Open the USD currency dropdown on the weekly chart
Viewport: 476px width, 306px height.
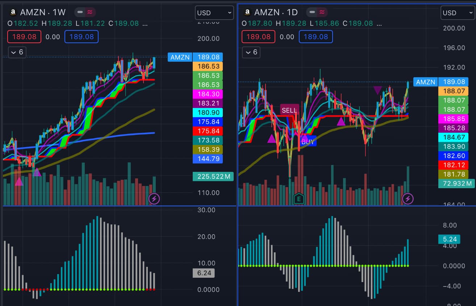214,13
